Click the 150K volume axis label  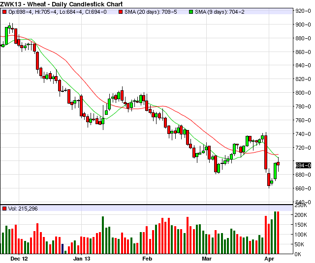301,225
